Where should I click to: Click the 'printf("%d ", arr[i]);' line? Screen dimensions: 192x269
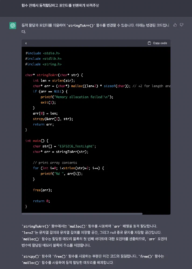[62, 174]
